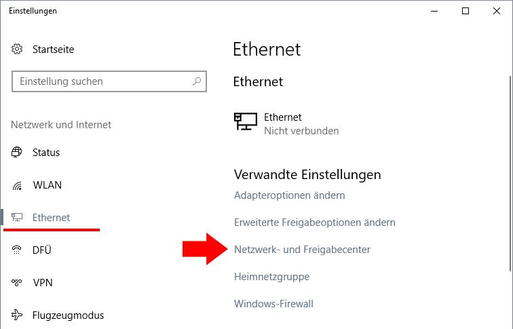Open Windows-Firewall settings link
The width and height of the screenshot is (513, 329).
(x=274, y=304)
